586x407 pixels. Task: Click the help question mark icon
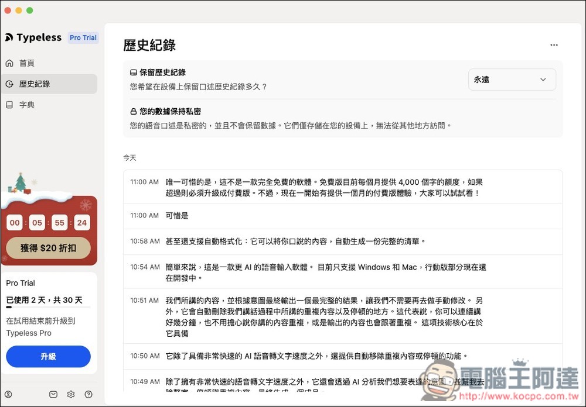click(88, 394)
